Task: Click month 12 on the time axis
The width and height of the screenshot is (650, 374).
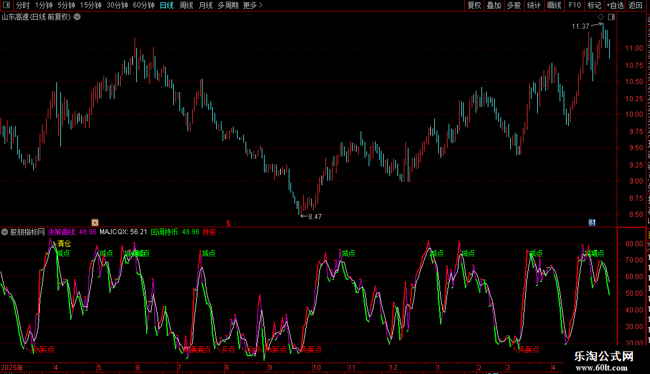Action: tap(393, 367)
